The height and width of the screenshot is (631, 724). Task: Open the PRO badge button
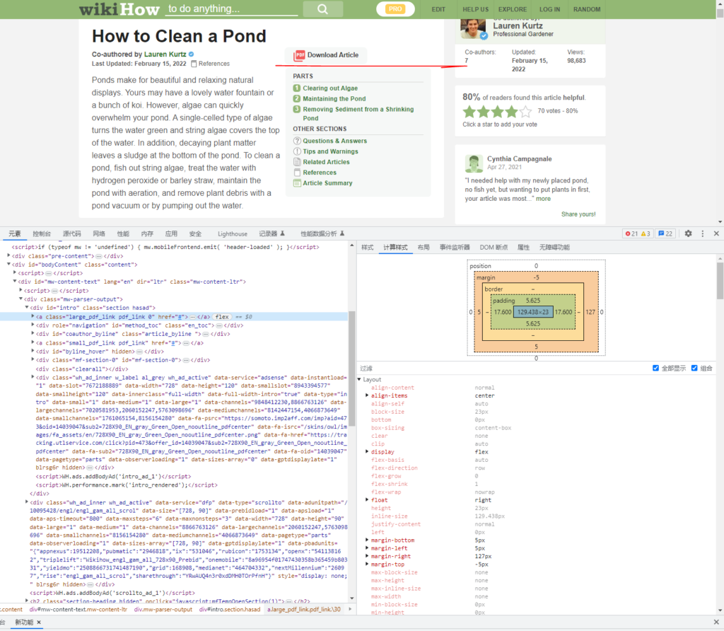click(395, 8)
